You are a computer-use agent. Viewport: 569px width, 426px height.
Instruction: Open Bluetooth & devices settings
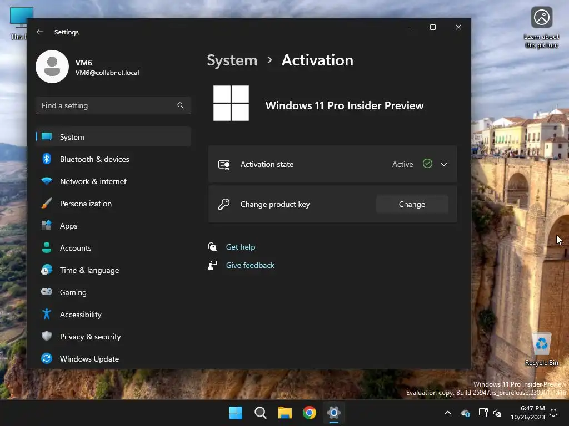tap(113, 159)
